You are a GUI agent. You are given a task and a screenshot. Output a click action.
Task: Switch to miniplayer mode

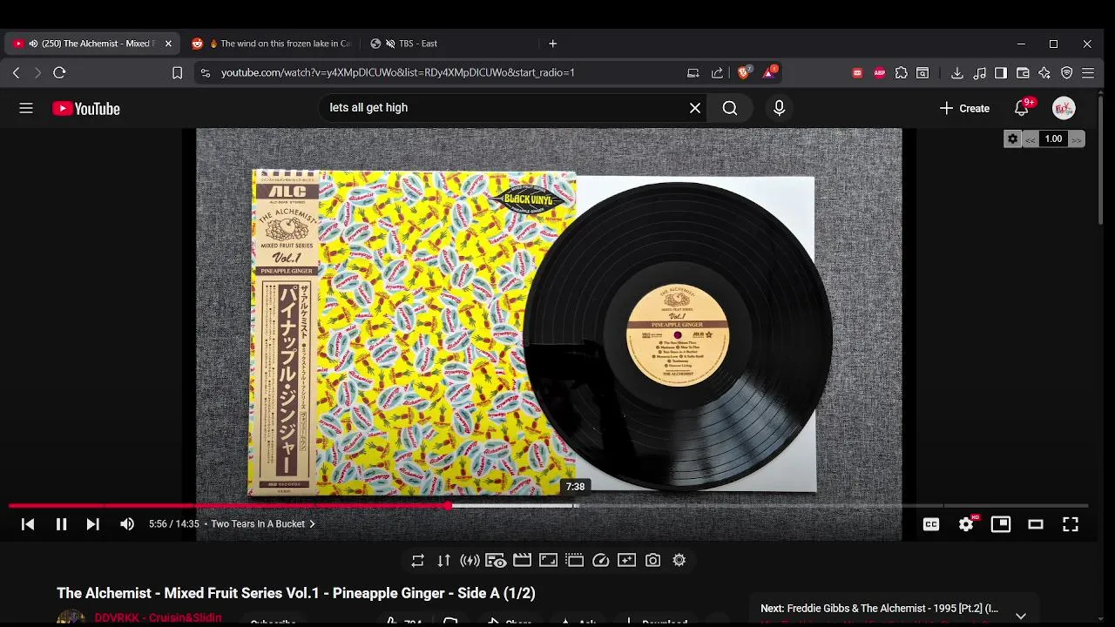coord(1001,524)
